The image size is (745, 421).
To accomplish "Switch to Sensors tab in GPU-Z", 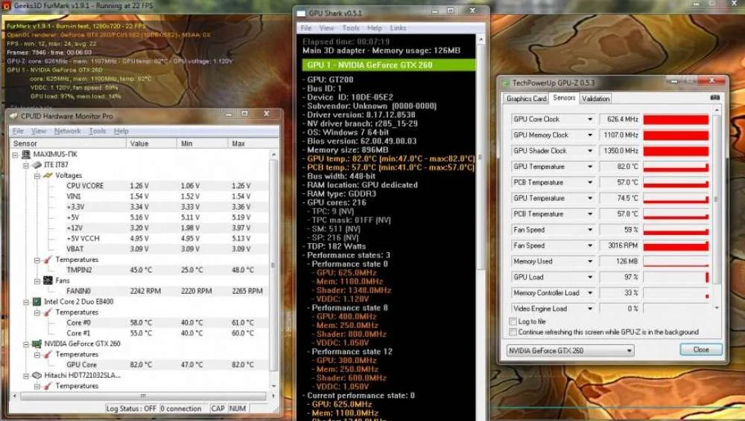I will coord(564,97).
